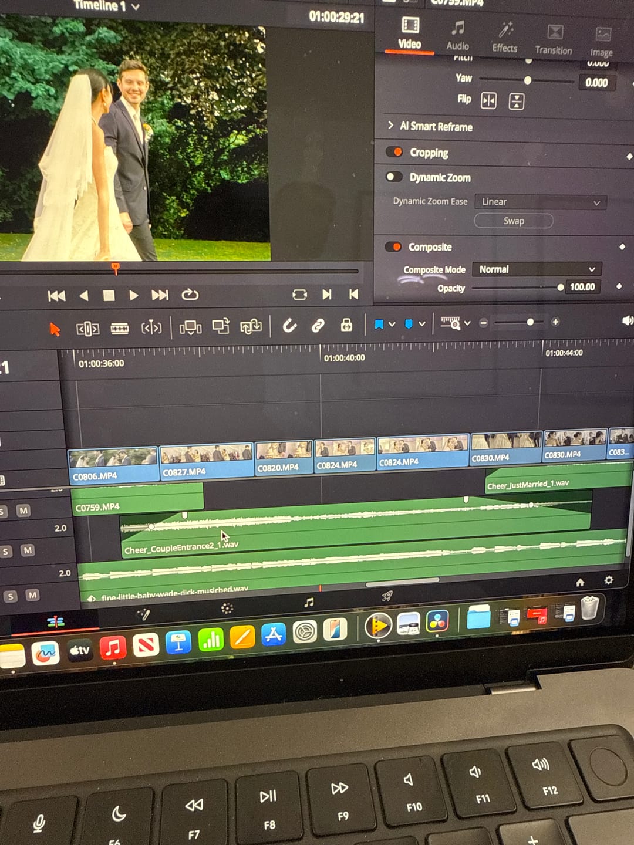
Task: Stop playback with the square button
Action: [109, 296]
